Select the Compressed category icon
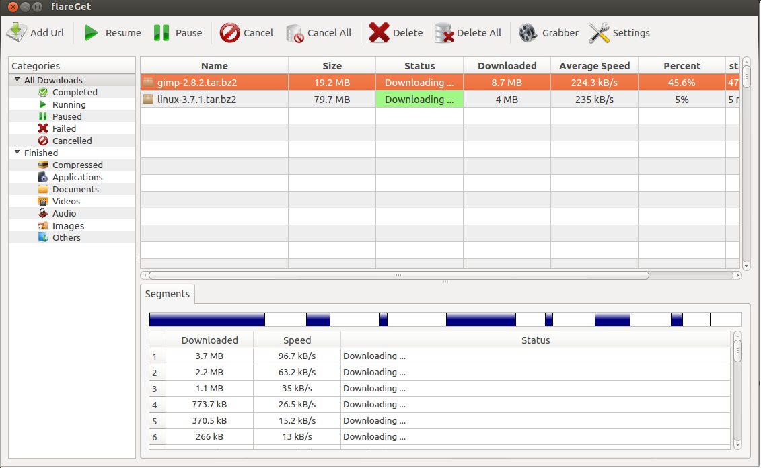This screenshot has height=468, width=761. pyautogui.click(x=43, y=165)
